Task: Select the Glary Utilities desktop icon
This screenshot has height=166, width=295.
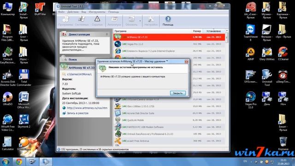Action: point(267,54)
